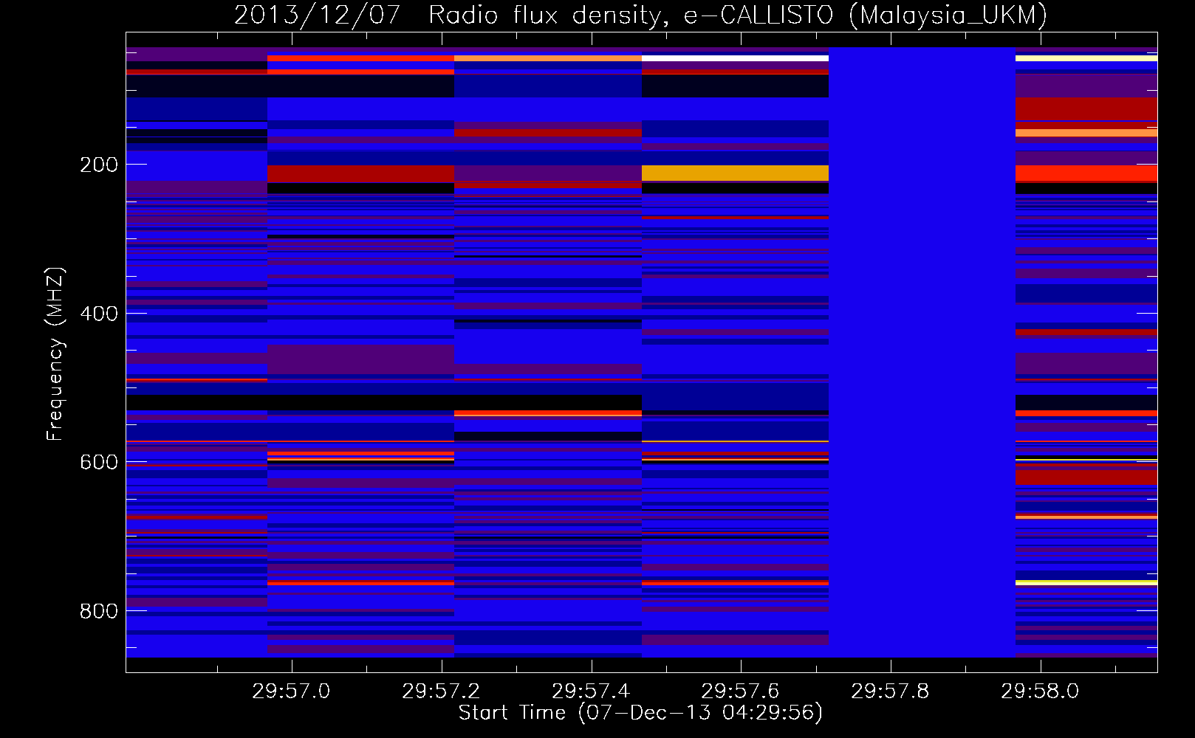Click the 600 frequency tick label
The width and height of the screenshot is (1195, 738).
[x=99, y=462]
